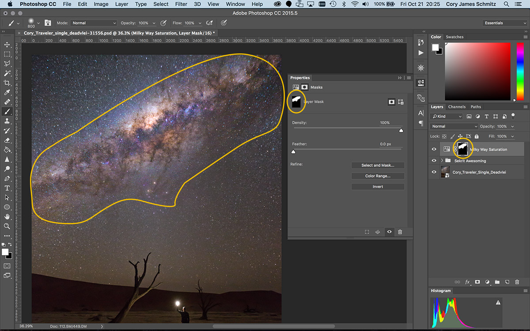
Task: Open the brush preset picker dropdown
Action: pos(38,23)
